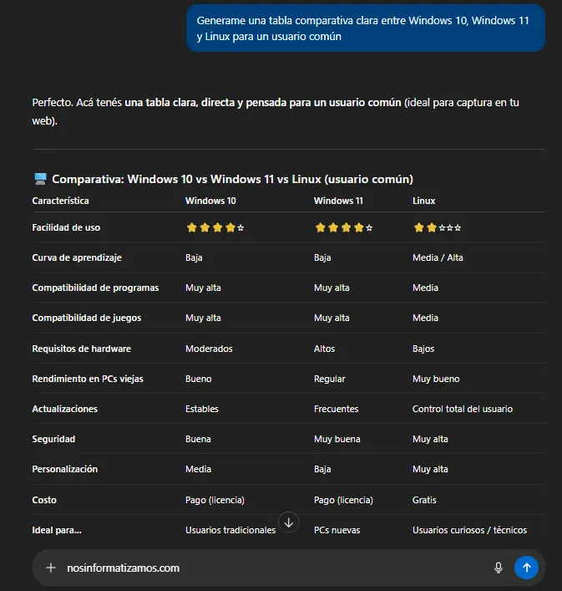Click the "Control total del usuario" cell

coord(463,409)
